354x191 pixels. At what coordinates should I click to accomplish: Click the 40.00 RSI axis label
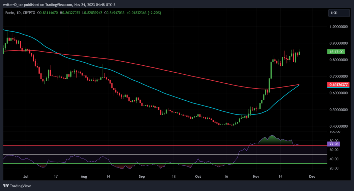(334, 159)
